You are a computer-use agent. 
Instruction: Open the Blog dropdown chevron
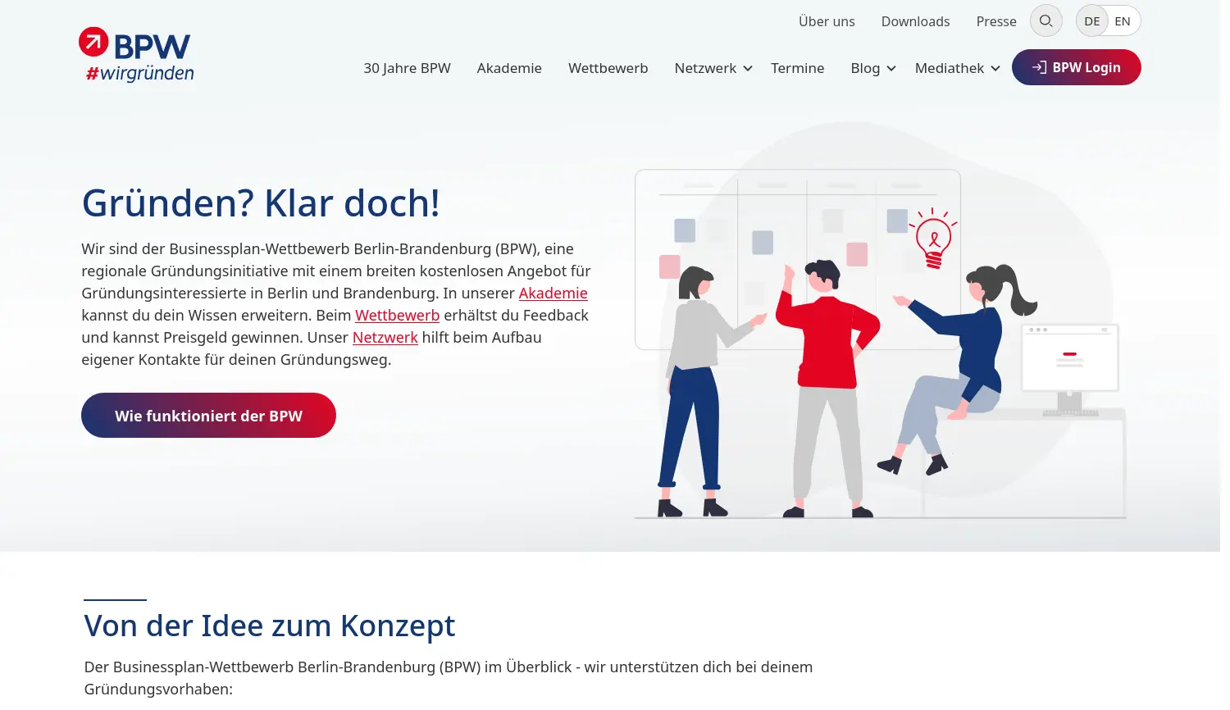coord(891,69)
